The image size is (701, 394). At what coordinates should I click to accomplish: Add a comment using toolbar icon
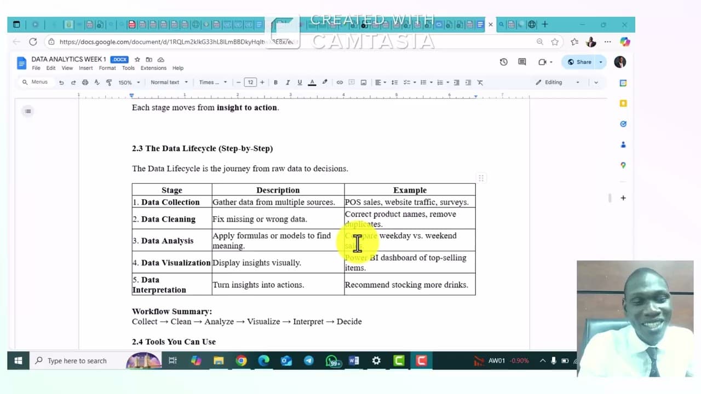pos(352,83)
